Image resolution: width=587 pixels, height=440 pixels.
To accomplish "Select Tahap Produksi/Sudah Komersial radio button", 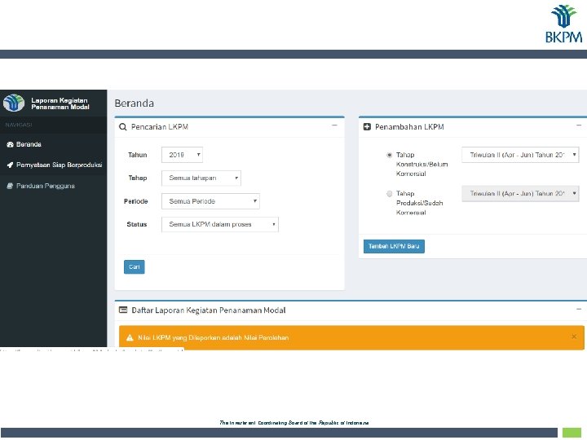I will point(390,193).
